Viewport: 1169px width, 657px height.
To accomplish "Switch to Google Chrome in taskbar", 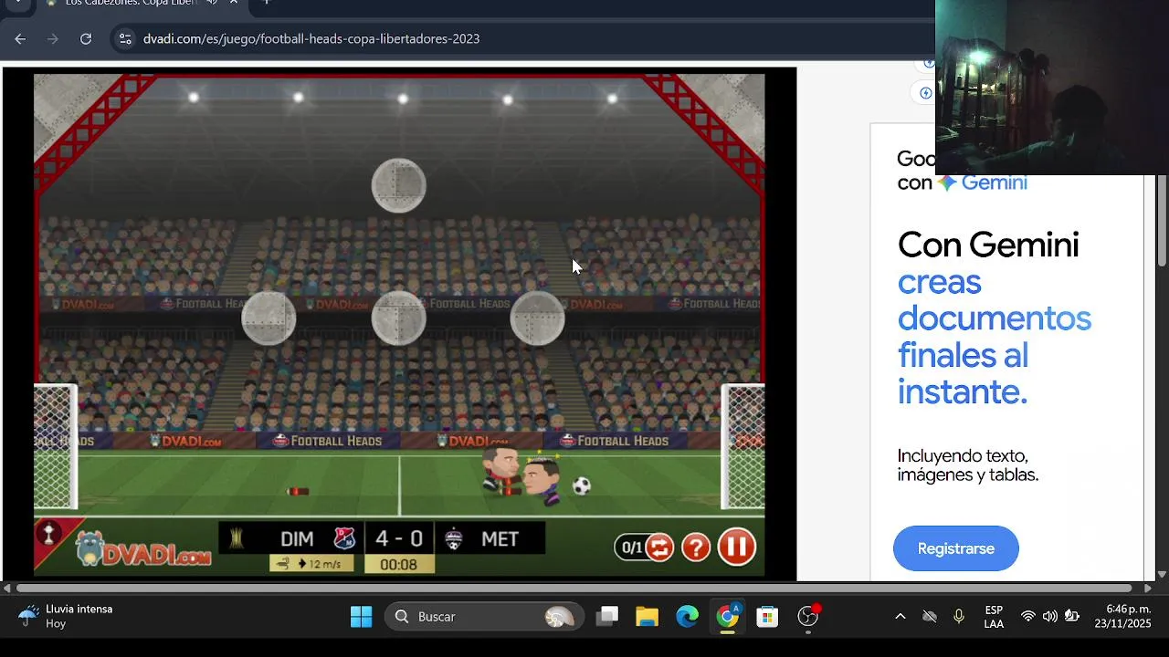I will (728, 617).
